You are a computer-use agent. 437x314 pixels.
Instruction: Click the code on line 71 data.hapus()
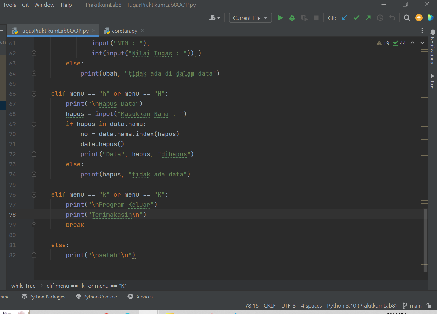click(x=102, y=144)
